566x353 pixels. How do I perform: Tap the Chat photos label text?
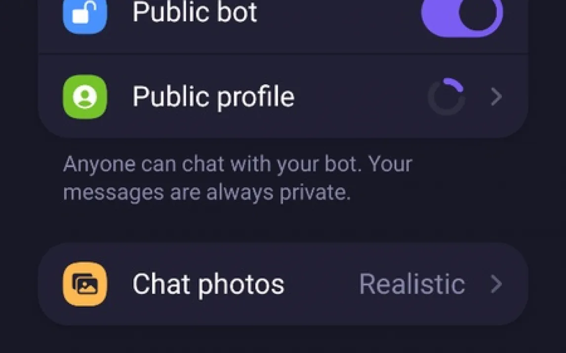[208, 284]
